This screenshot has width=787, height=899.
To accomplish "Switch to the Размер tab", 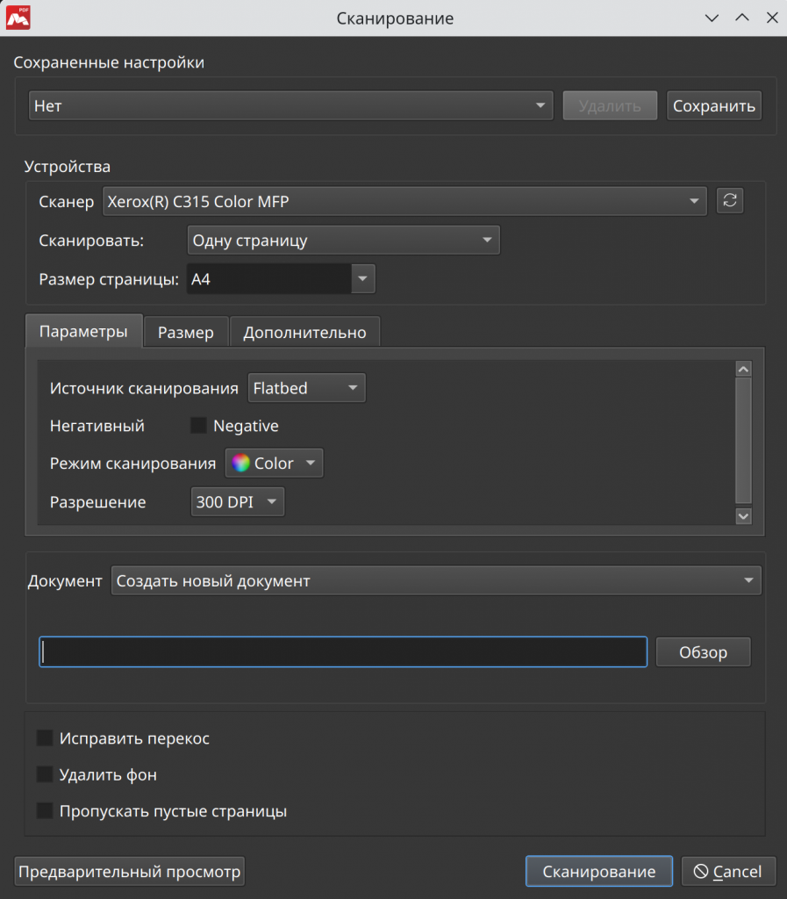I will click(x=186, y=333).
